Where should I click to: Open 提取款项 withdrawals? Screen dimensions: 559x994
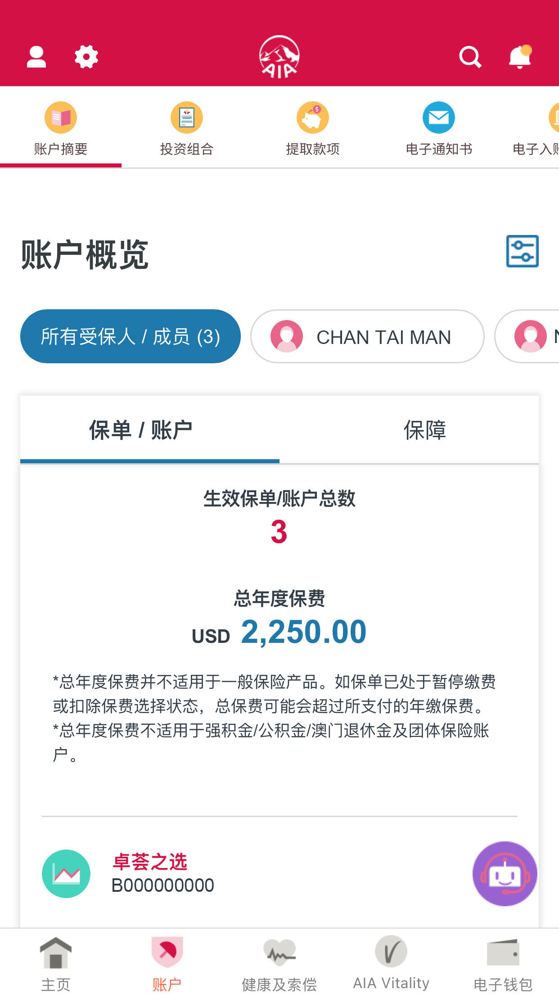(x=312, y=129)
